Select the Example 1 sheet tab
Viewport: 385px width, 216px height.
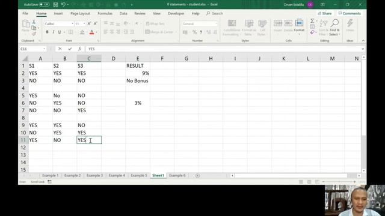click(51, 176)
